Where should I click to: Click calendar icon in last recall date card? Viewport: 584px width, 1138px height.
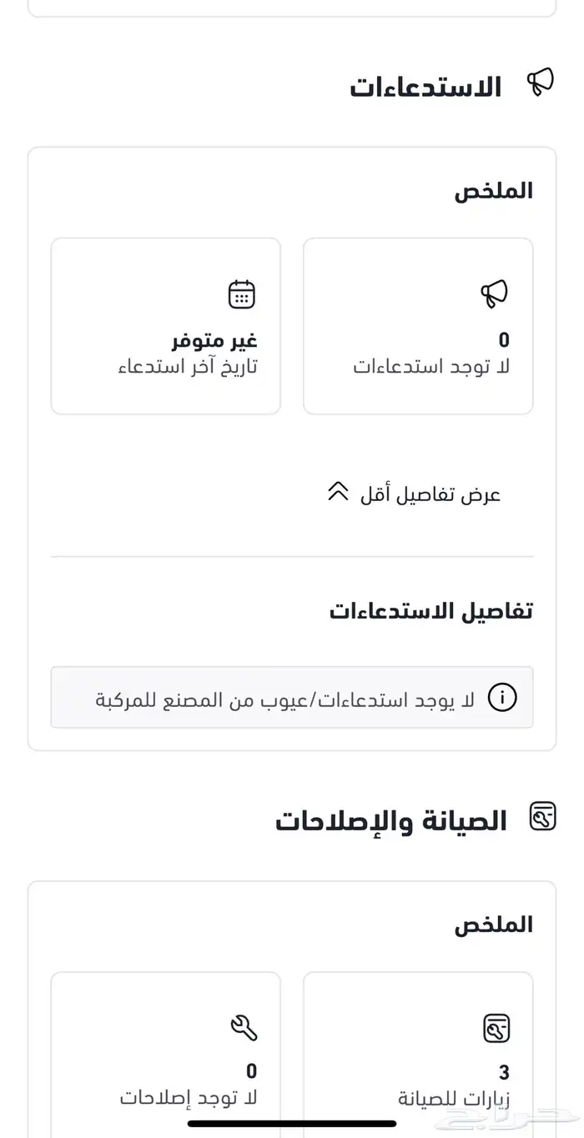242,294
